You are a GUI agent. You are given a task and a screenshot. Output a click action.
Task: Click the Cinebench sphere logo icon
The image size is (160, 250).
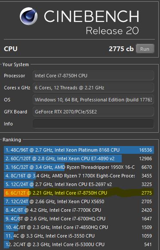pos(29,16)
